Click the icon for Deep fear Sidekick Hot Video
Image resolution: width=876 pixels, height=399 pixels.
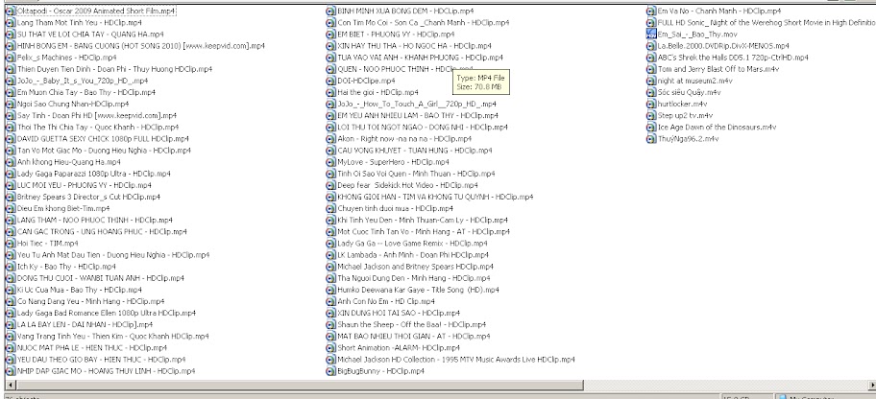[330, 185]
